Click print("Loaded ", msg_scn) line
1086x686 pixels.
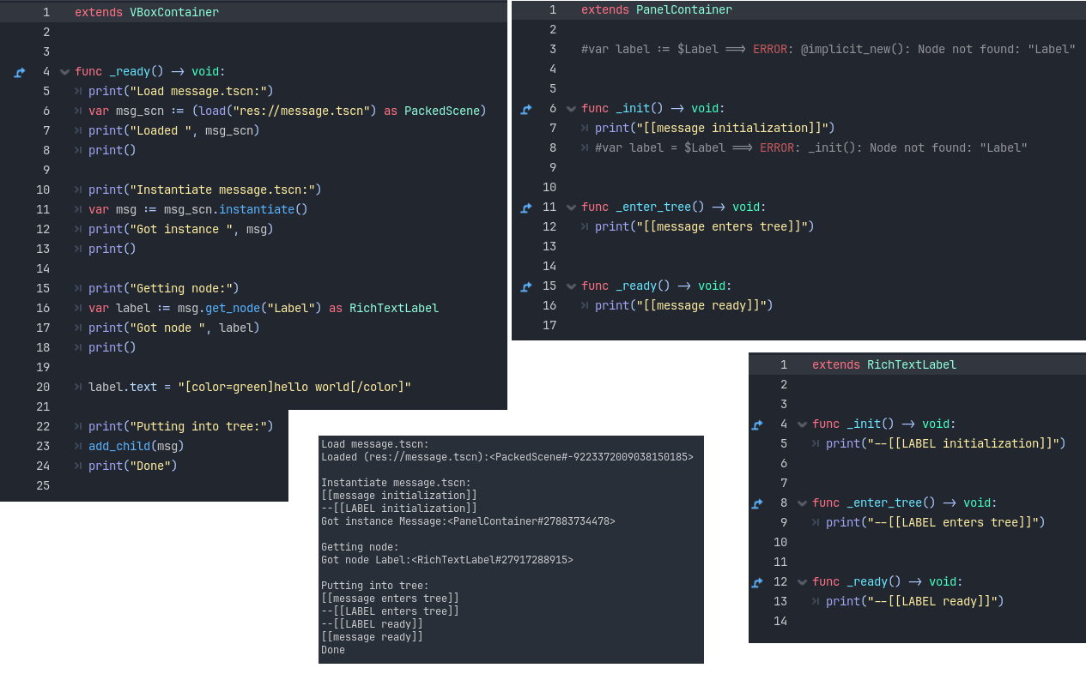click(x=173, y=131)
